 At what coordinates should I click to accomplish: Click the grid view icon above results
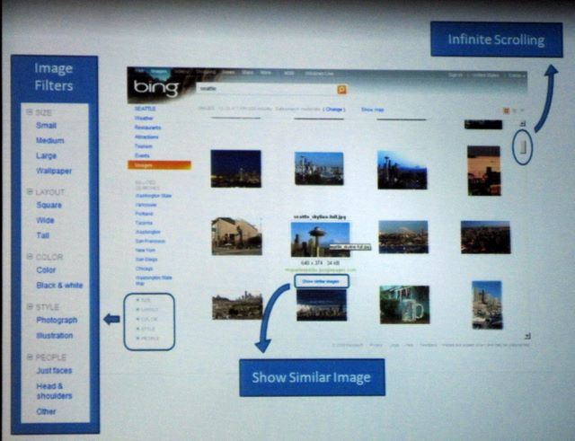(508, 110)
